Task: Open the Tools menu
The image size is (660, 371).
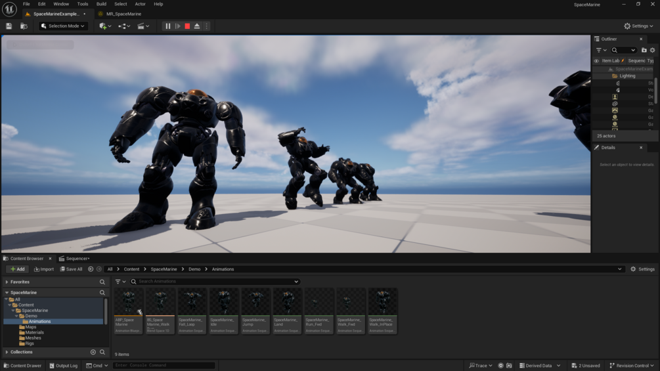Action: pos(83,4)
